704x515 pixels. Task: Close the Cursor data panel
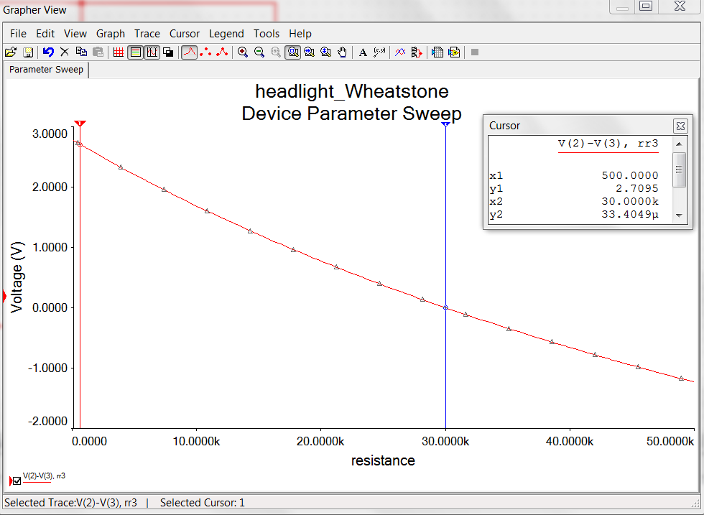point(680,126)
